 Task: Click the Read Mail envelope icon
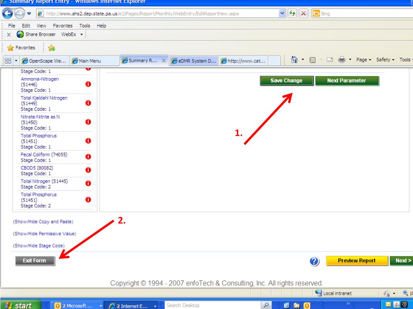point(330,60)
